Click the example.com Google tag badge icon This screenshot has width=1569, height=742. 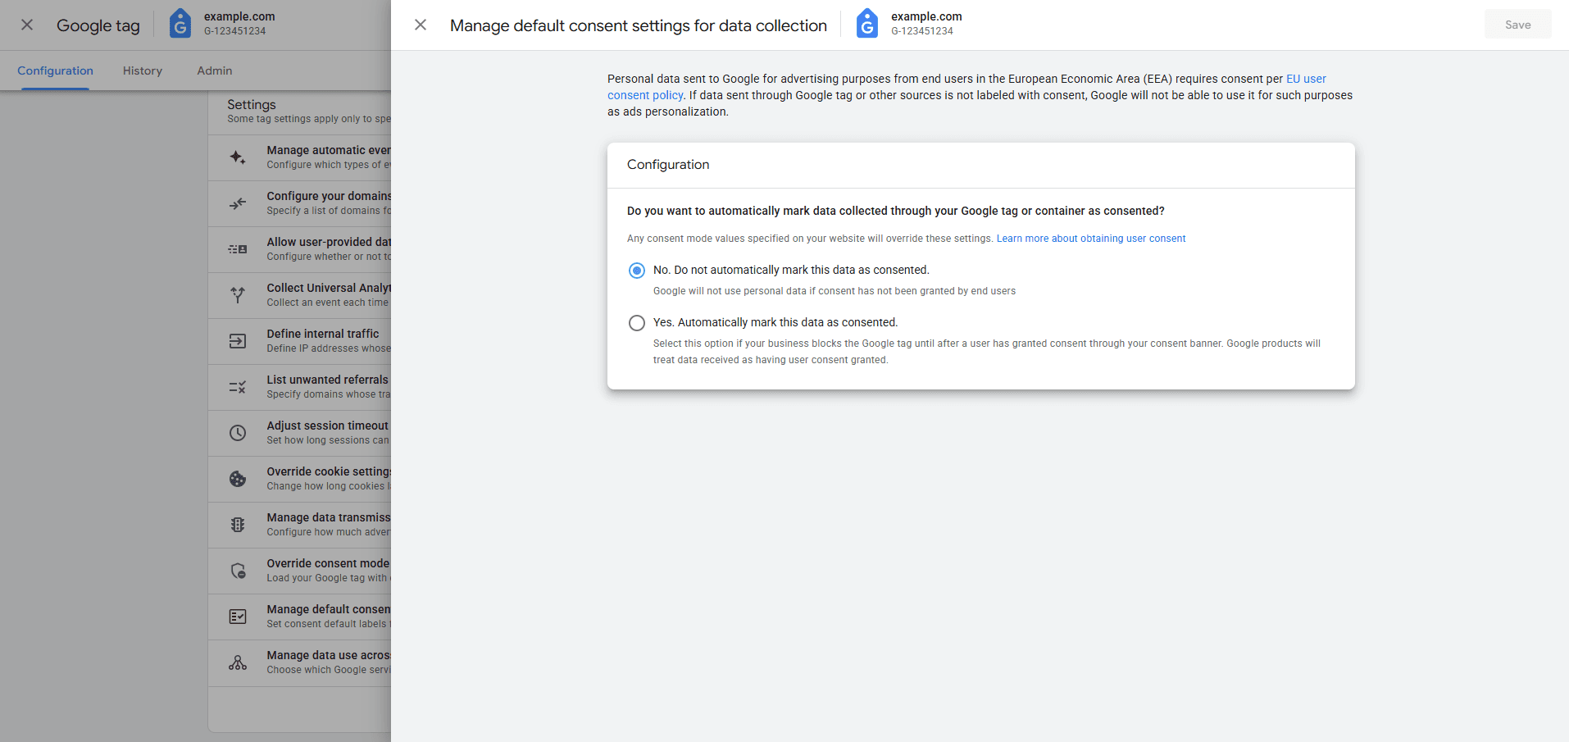180,24
